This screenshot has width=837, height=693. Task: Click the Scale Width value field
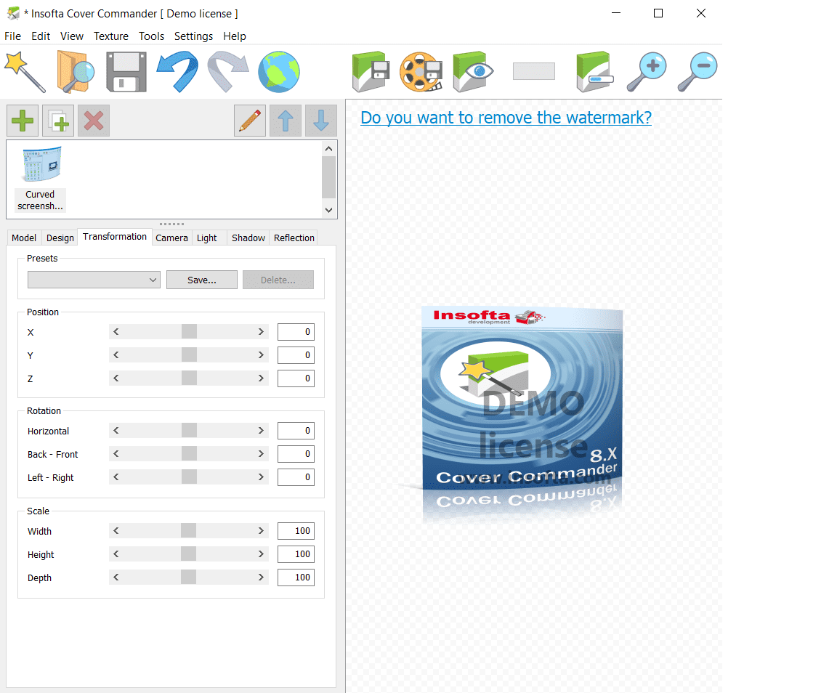click(x=296, y=531)
